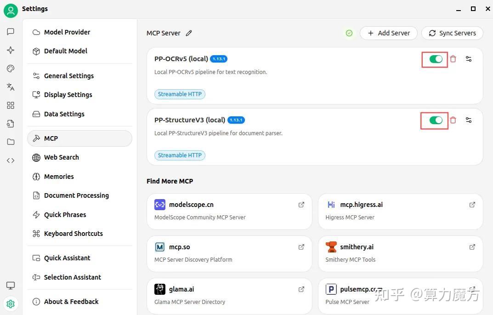
Task: Click the modelscope.cn logo icon
Action: pos(160,205)
